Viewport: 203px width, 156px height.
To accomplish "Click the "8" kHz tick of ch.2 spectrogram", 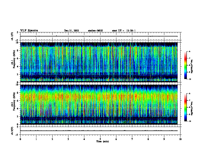I will [x=18, y=93].
